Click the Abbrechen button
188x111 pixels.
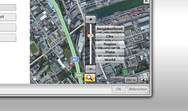tap(138, 89)
